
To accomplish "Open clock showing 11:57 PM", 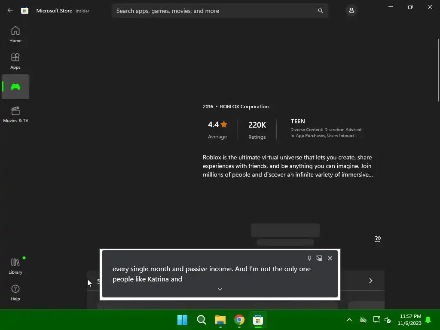I will [x=409, y=320].
